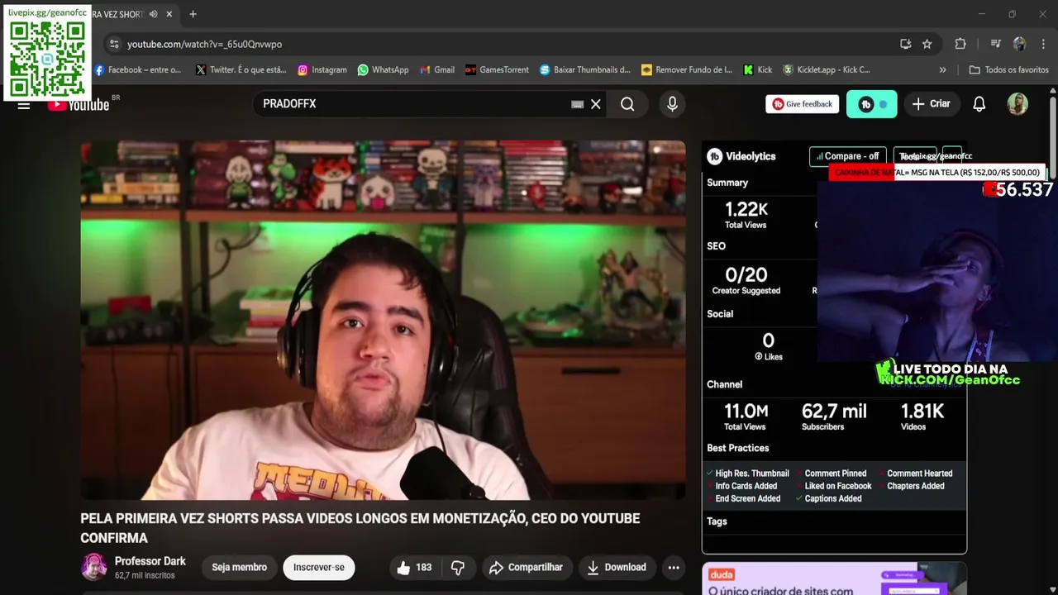Click Give feedback TubeBuddy button

tap(802, 104)
